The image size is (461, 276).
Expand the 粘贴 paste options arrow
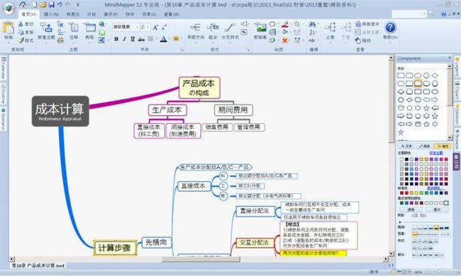pyautogui.click(x=9, y=43)
